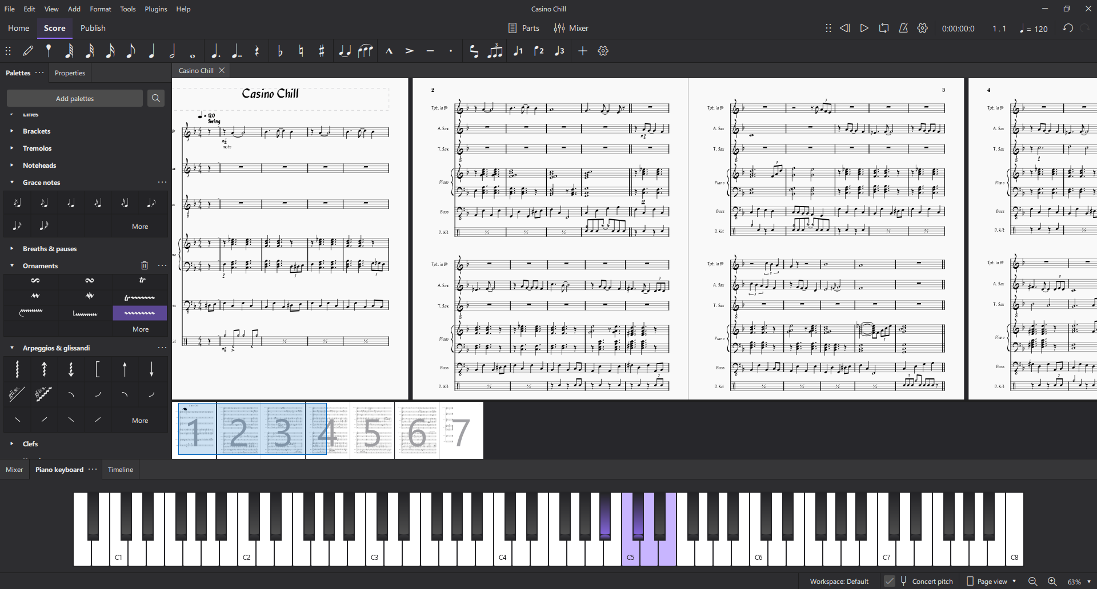Viewport: 1097px width, 589px height.
Task: Insert a tuplet
Action: tap(495, 51)
